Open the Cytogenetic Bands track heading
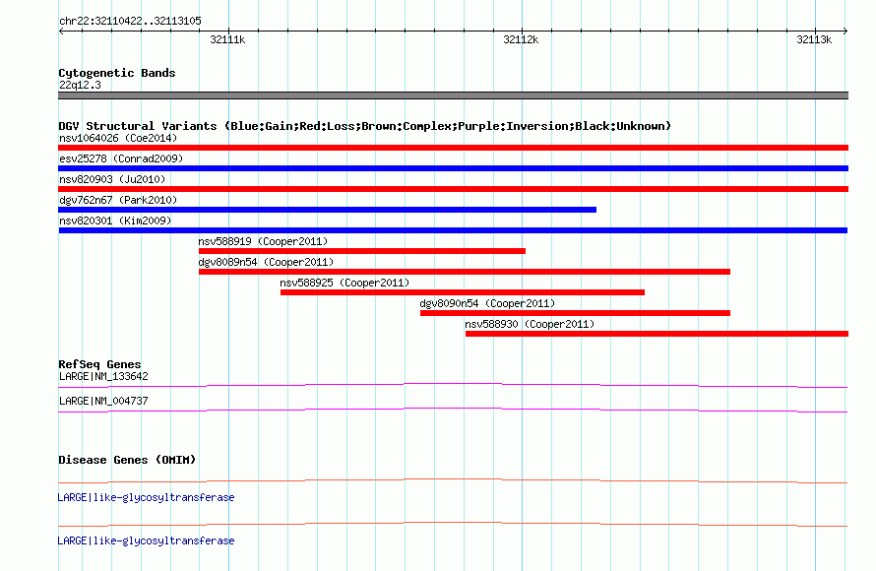This screenshot has width=876, height=571. click(117, 73)
